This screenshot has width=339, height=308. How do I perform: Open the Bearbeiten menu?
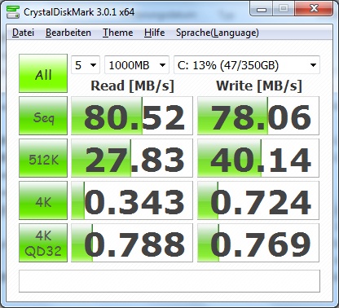click(x=68, y=33)
